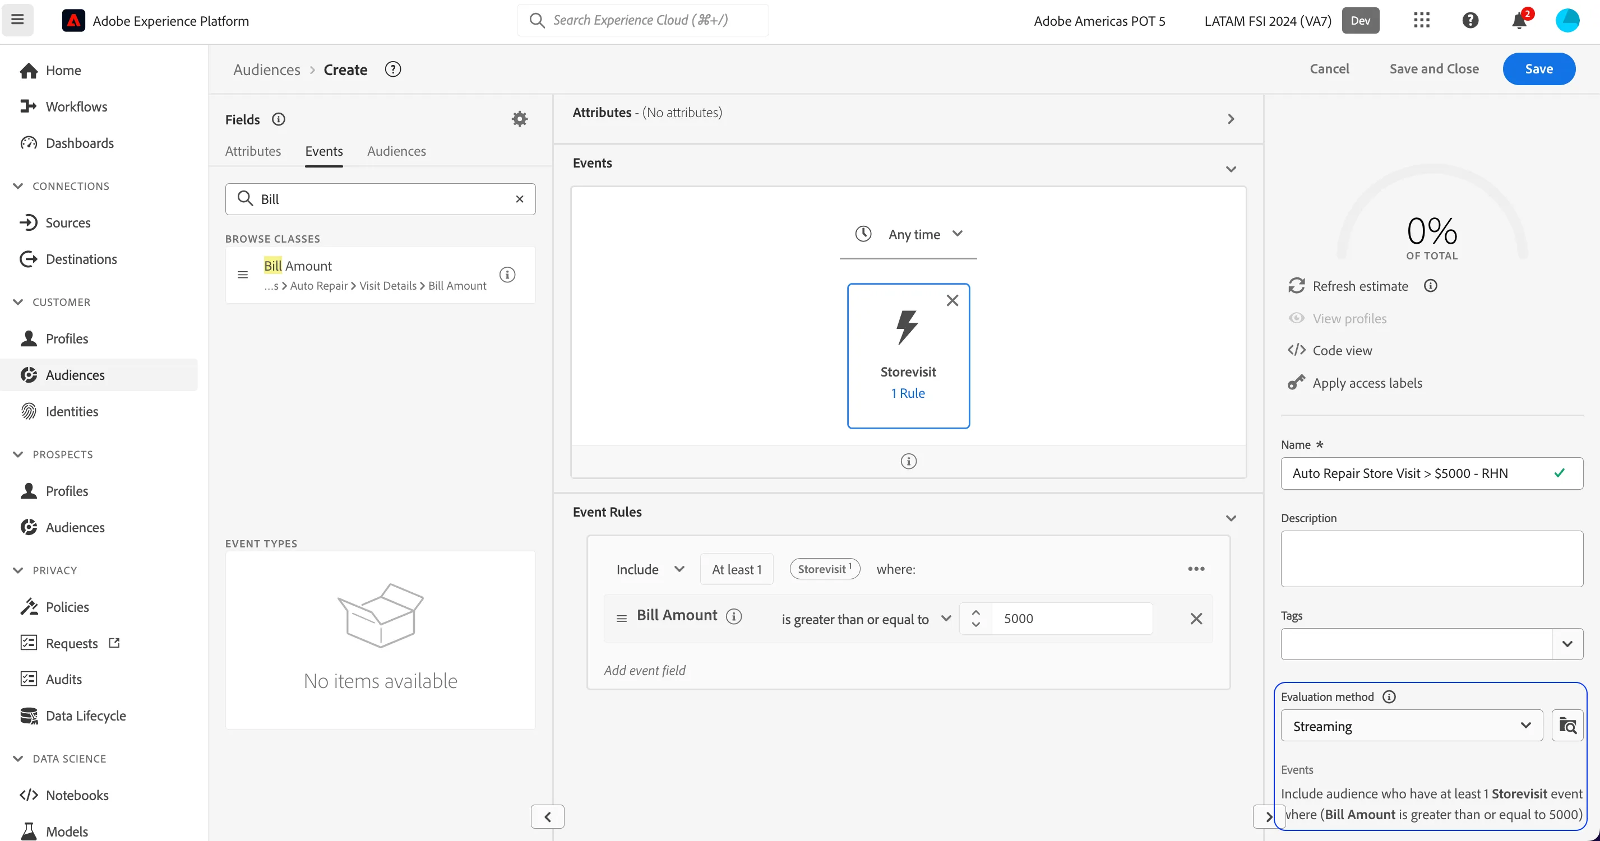Open the Streaming evaluation method dropdown
The width and height of the screenshot is (1600, 841).
(1411, 726)
